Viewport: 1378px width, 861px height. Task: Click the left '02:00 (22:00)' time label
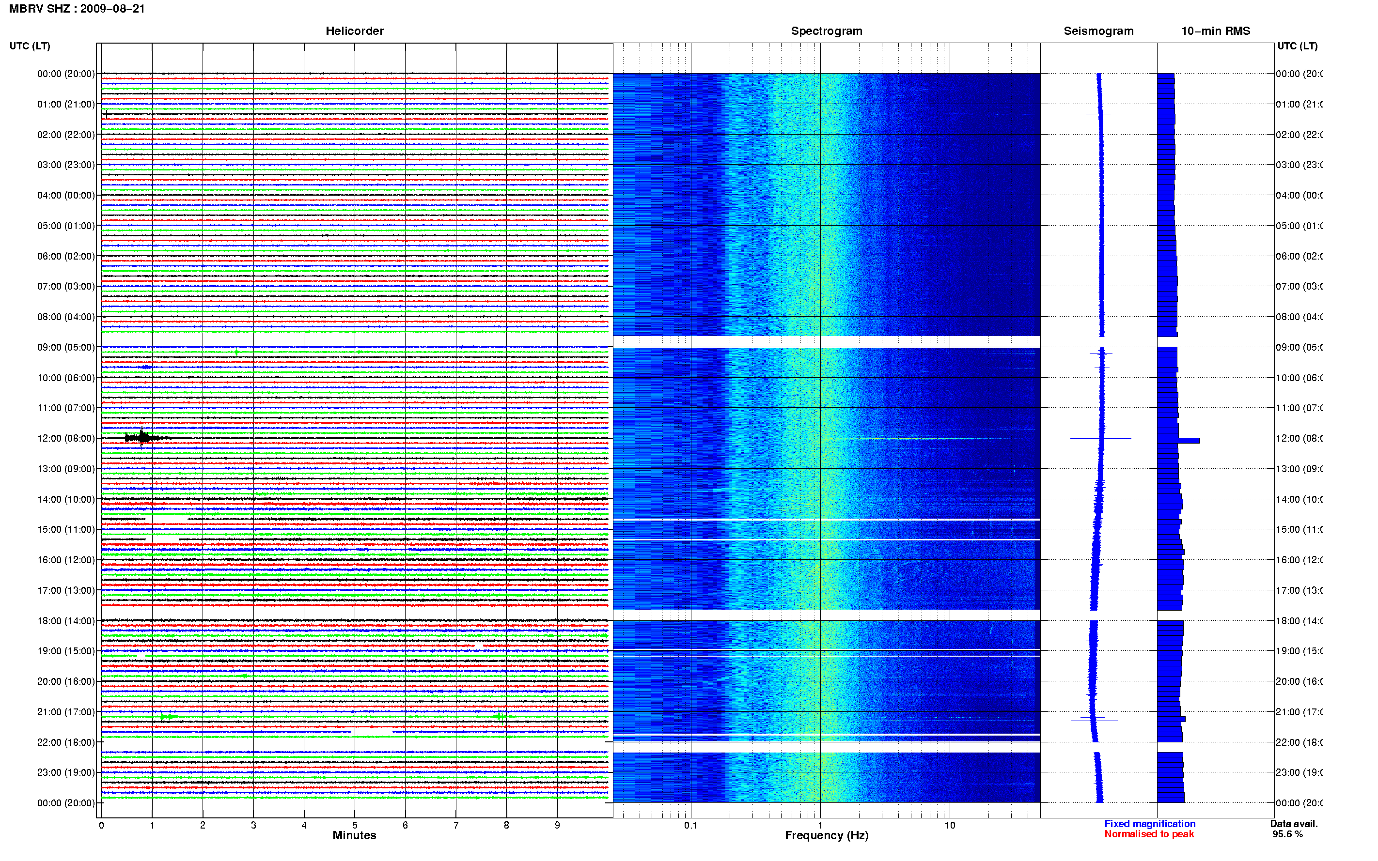click(x=66, y=135)
